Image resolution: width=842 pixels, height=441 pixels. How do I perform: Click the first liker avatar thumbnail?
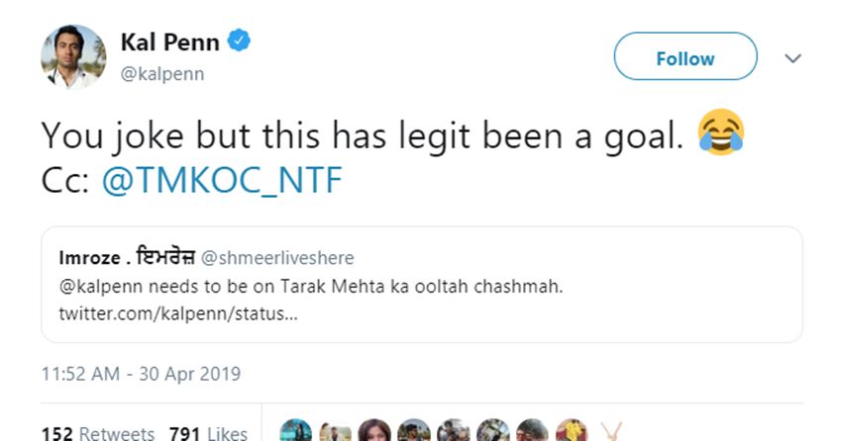click(295, 433)
